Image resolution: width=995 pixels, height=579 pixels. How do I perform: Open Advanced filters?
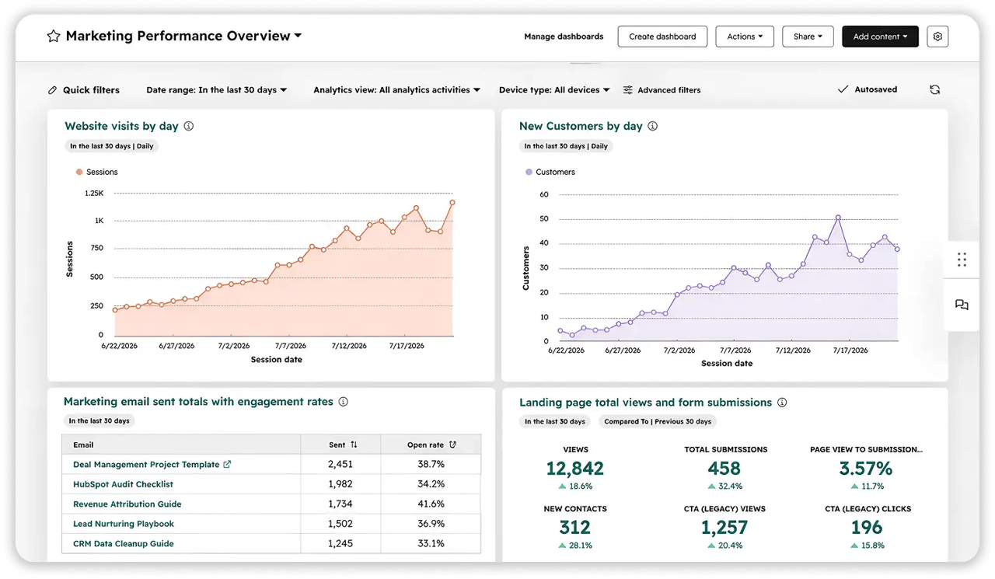tap(662, 90)
